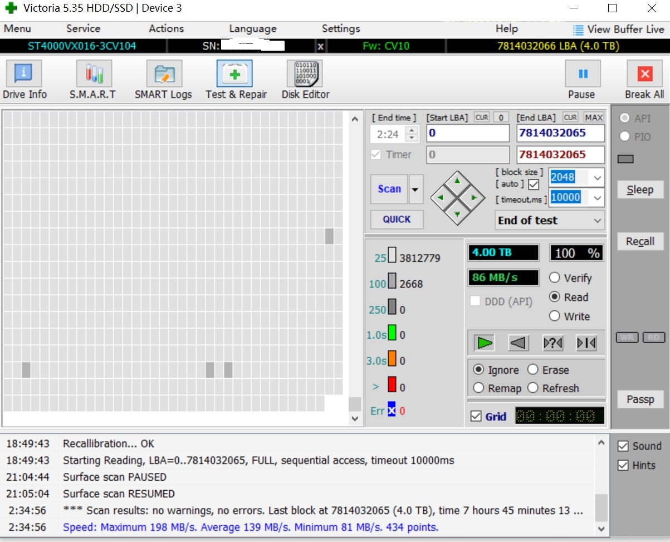Select the Ignore action option
The image size is (670, 542).
pos(478,370)
